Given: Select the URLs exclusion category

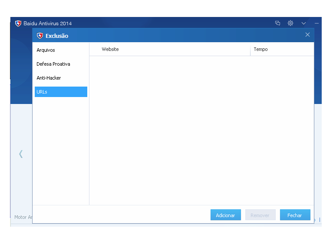Looking at the screenshot, I should pos(61,92).
